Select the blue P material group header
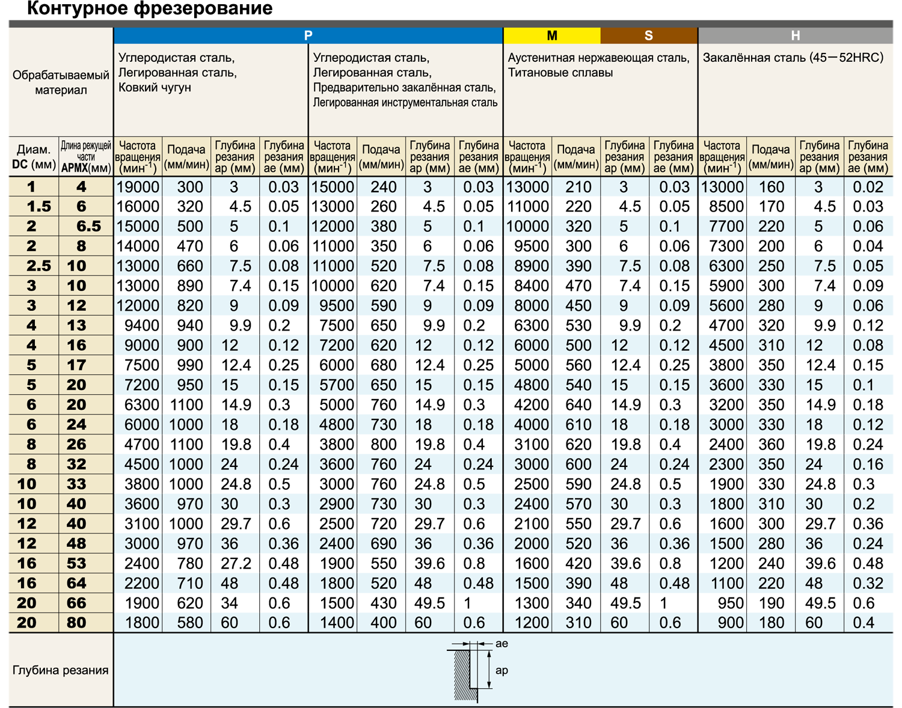 click(x=308, y=35)
